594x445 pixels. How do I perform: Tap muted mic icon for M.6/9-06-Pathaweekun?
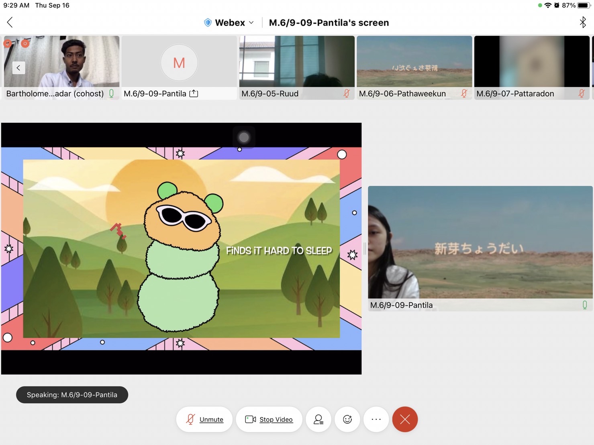click(464, 93)
